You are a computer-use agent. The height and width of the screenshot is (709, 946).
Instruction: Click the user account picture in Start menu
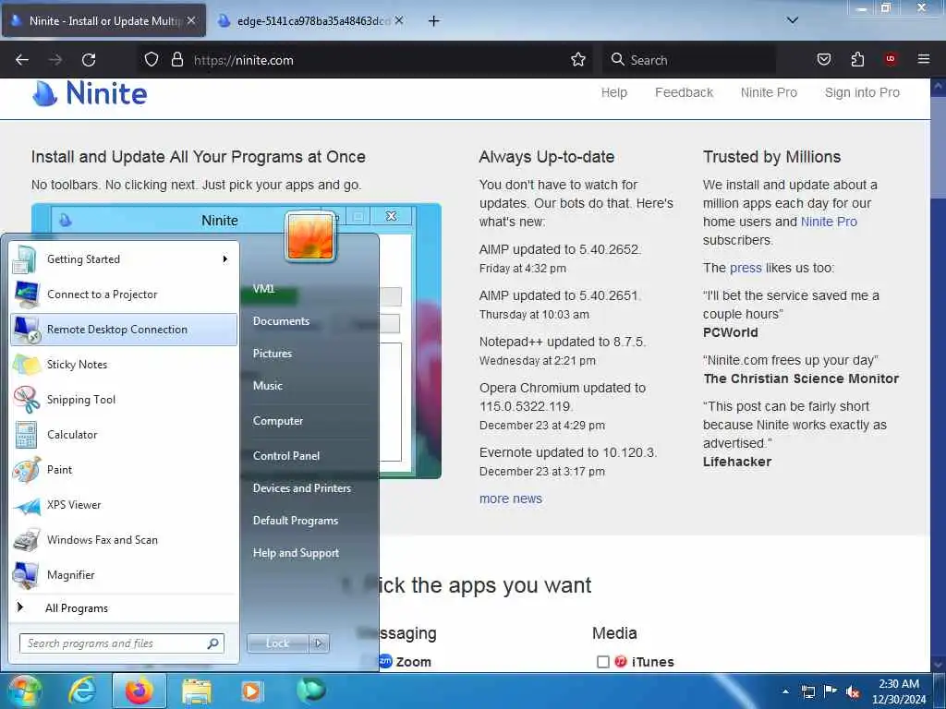[310, 237]
